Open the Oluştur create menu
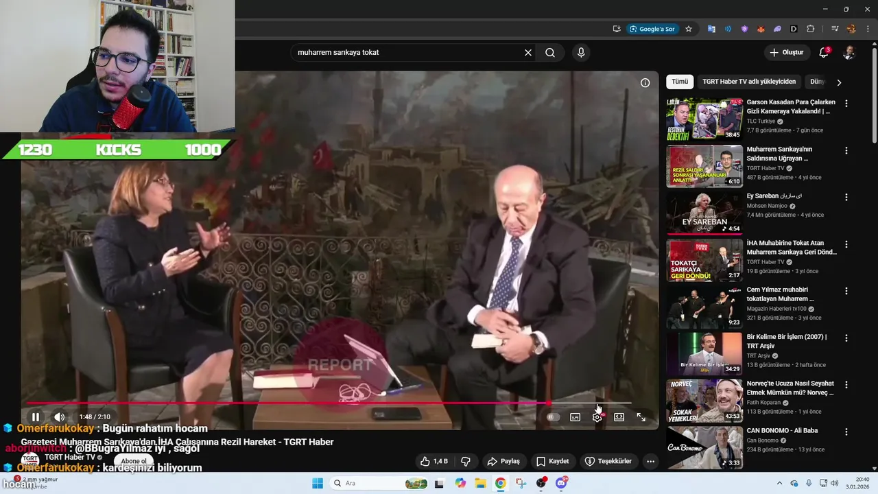The width and height of the screenshot is (878, 494). tap(786, 52)
